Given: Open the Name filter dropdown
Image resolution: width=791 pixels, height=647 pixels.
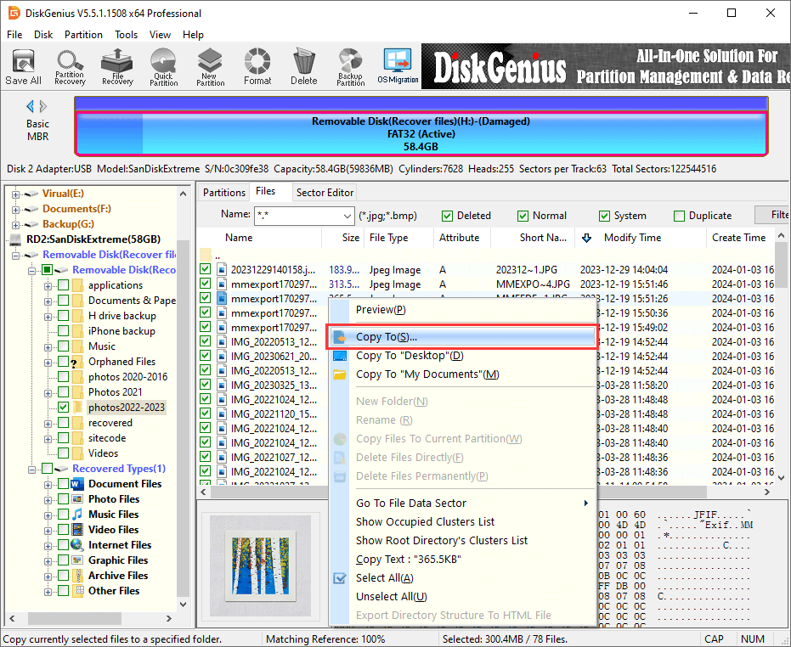Looking at the screenshot, I should tap(347, 217).
